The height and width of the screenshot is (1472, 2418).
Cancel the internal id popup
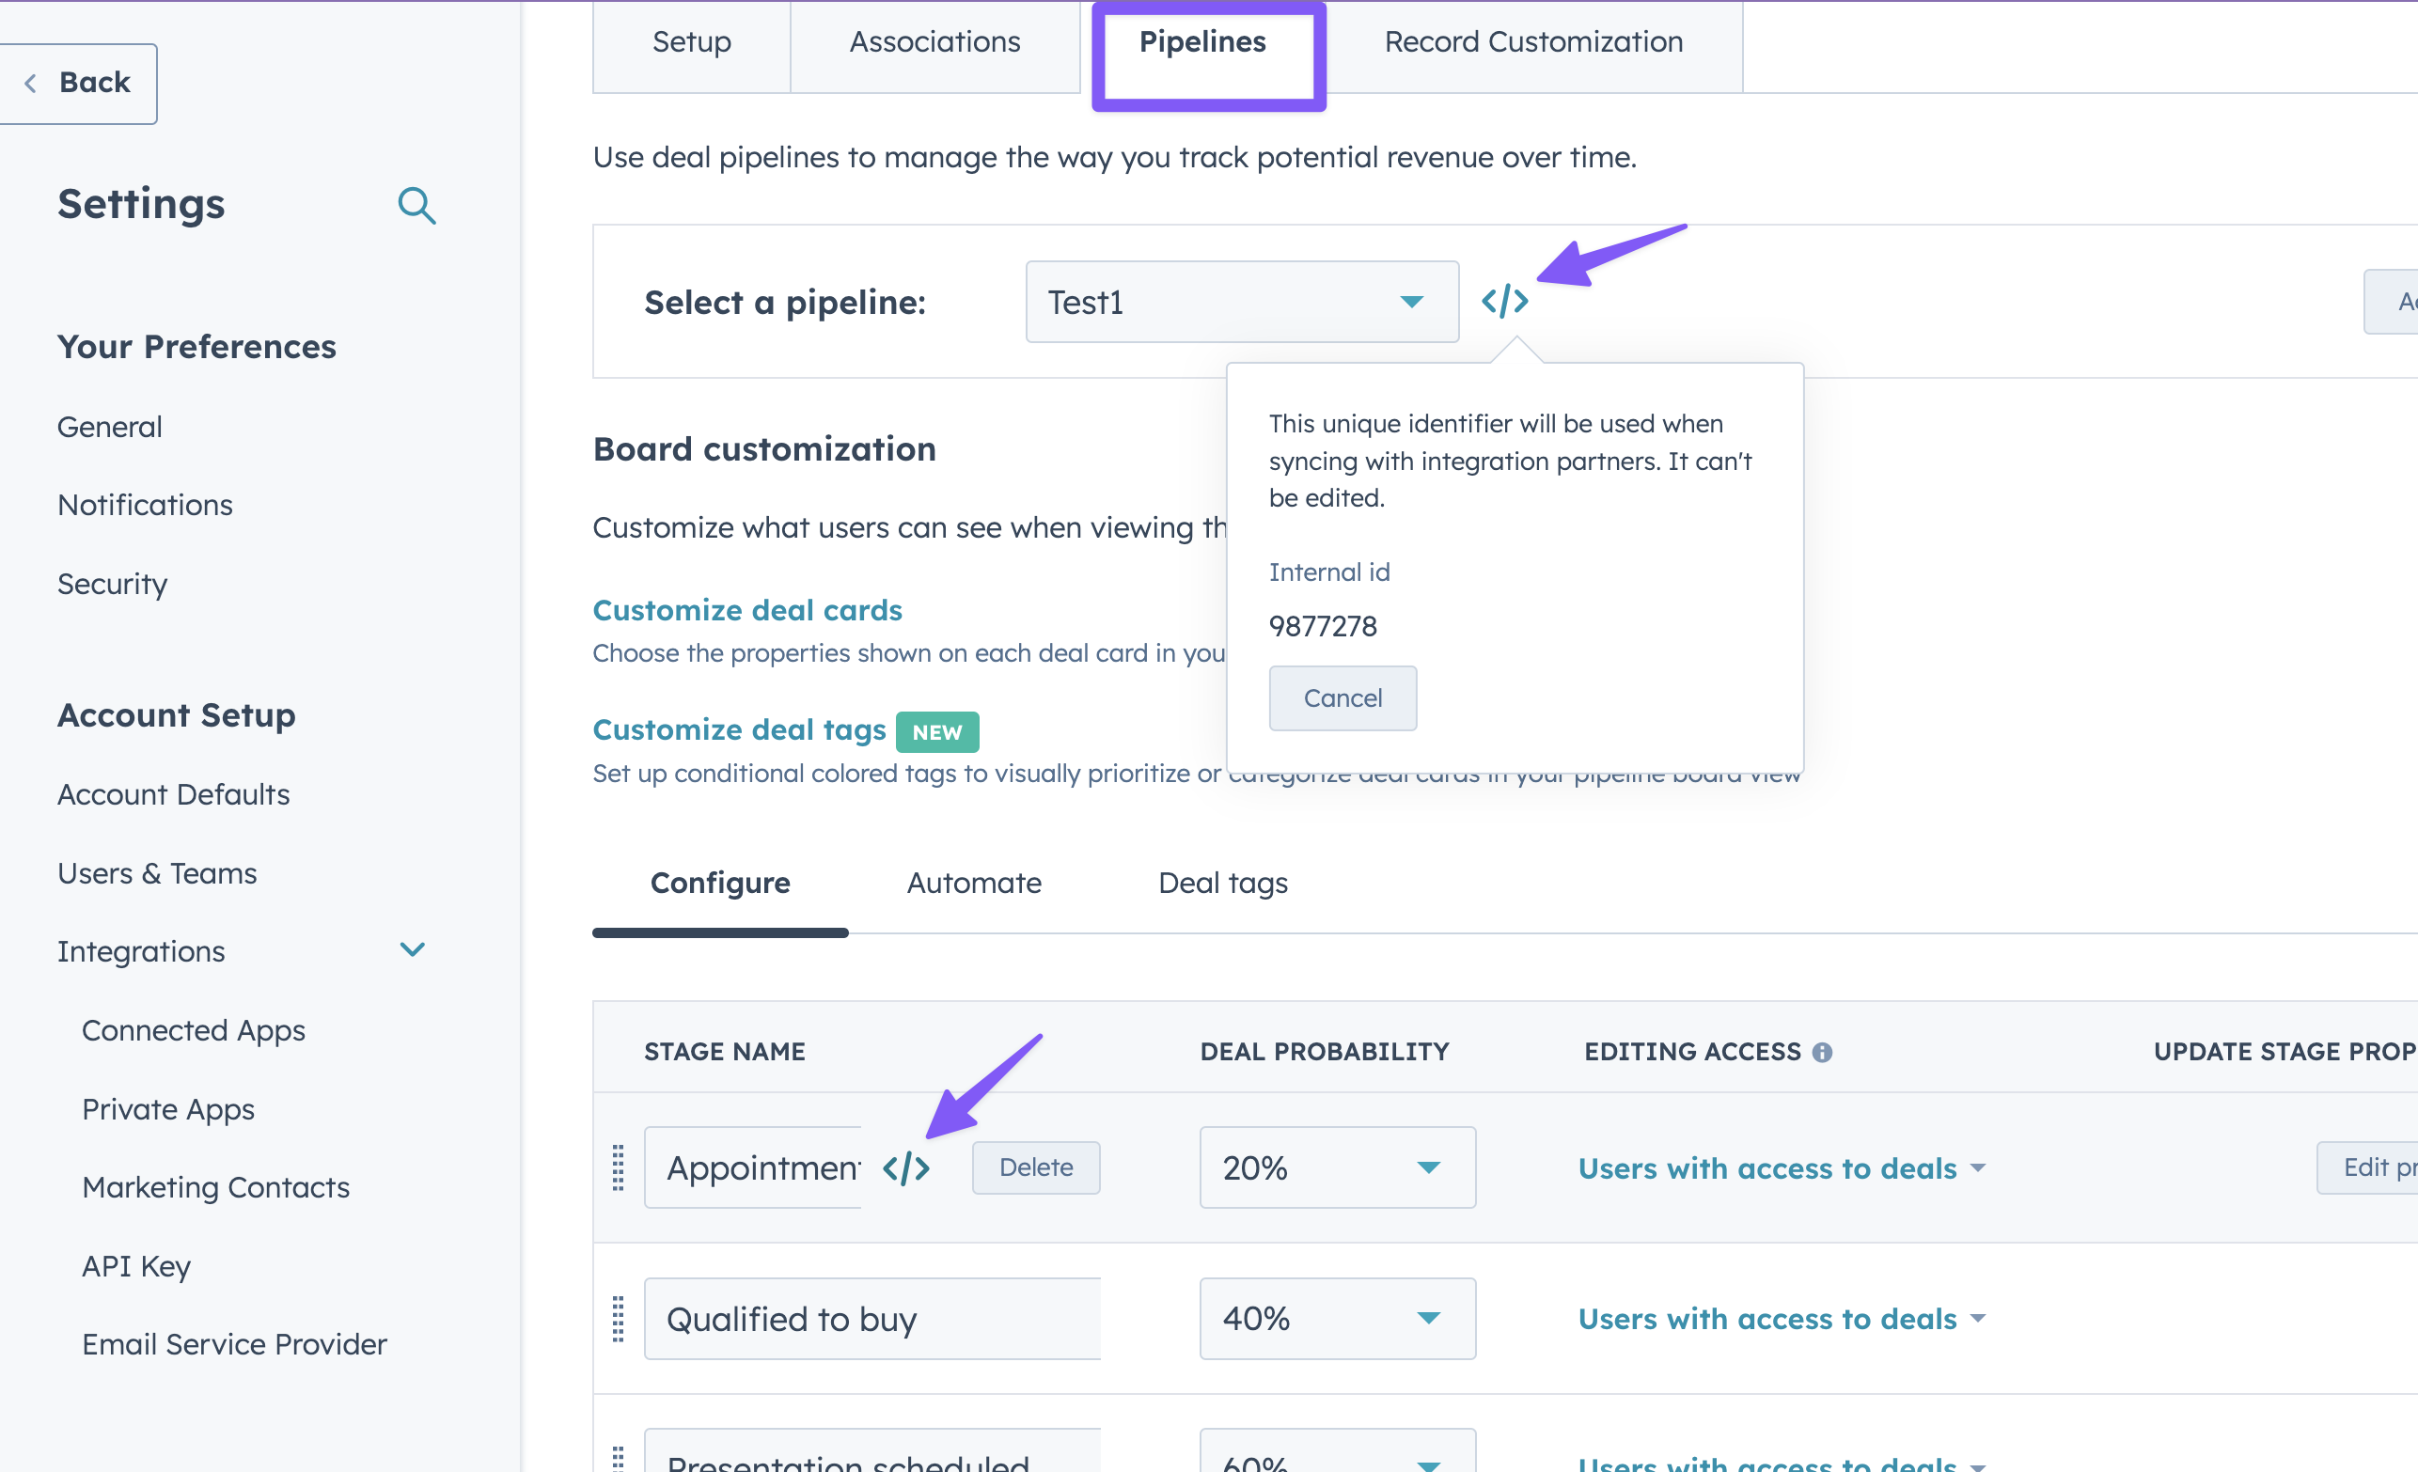coord(1342,697)
